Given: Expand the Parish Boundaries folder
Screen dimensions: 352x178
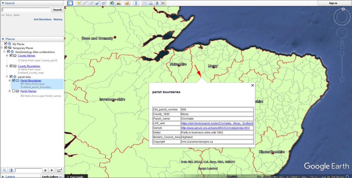Looking at the screenshot, I should [x=10, y=80].
